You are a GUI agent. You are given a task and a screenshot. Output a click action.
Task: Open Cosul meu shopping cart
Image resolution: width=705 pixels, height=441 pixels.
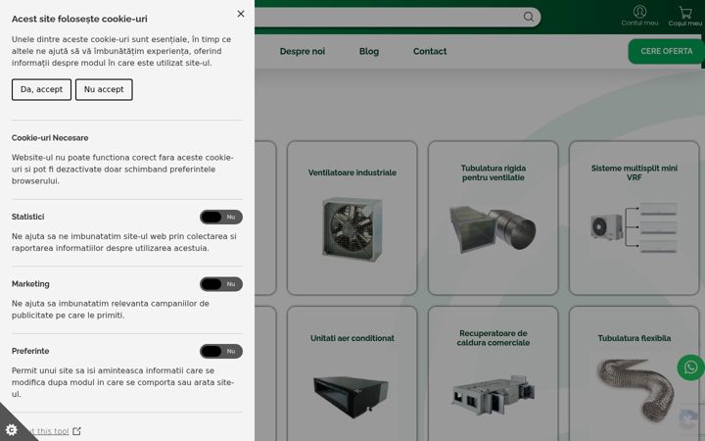[684, 16]
